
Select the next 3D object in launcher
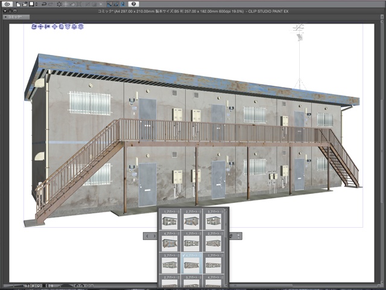click(154, 236)
